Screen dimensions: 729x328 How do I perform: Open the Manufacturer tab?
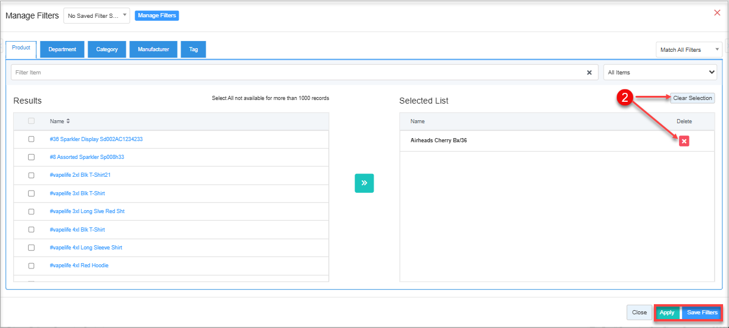pyautogui.click(x=153, y=49)
